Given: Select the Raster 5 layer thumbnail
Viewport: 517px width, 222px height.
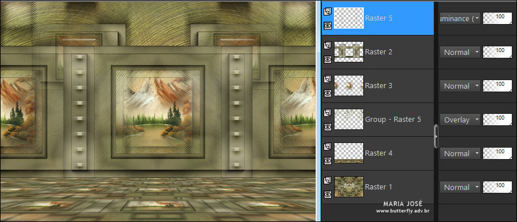Looking at the screenshot, I should pos(349,18).
